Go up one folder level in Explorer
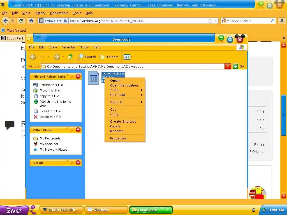This screenshot has height=215, width=287. [70, 57]
